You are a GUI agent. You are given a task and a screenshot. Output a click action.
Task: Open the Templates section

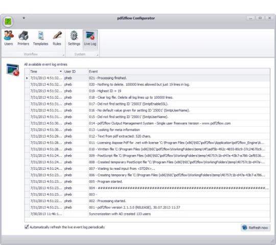[40, 38]
